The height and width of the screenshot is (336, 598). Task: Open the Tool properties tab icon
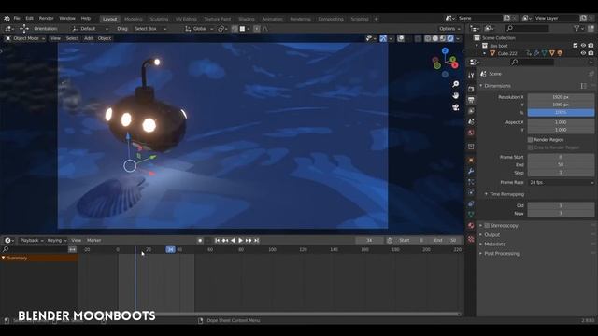(x=471, y=76)
